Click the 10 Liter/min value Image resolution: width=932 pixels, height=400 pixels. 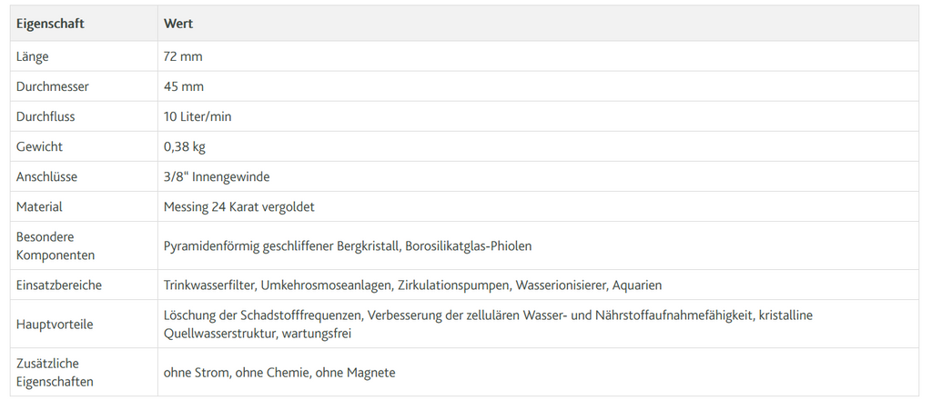tap(198, 117)
